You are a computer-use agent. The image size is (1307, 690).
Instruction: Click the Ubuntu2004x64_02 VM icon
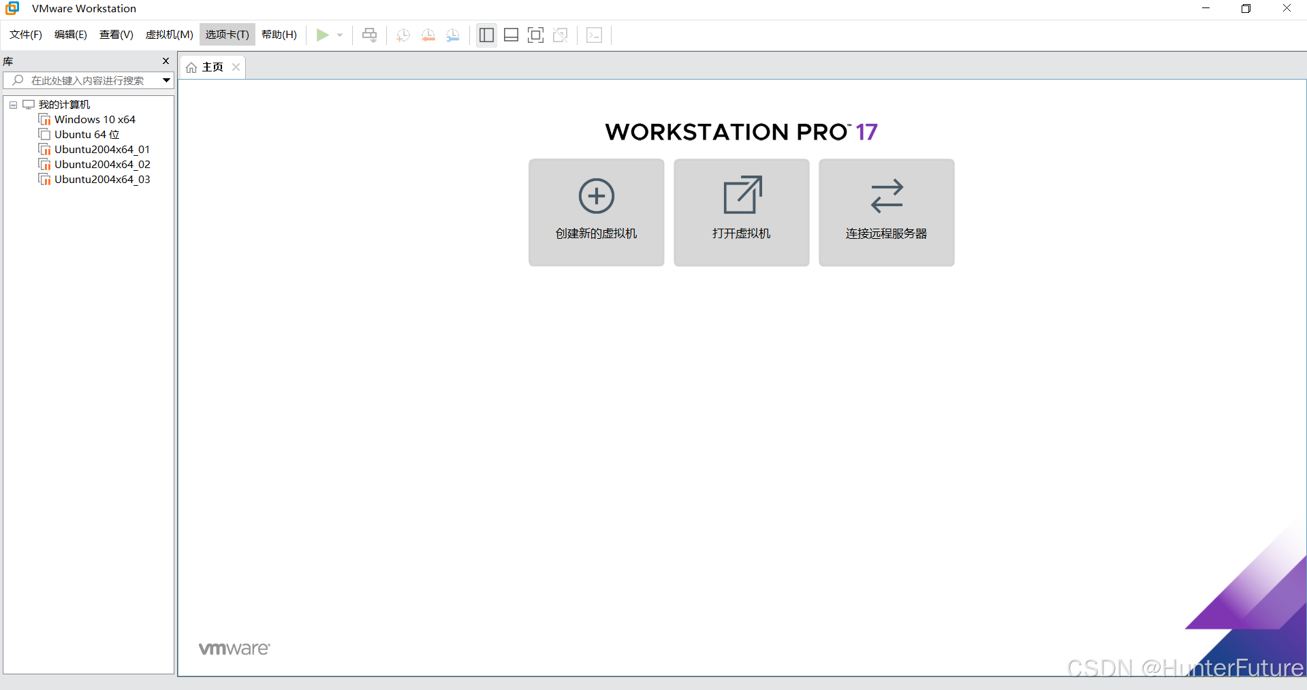point(45,165)
